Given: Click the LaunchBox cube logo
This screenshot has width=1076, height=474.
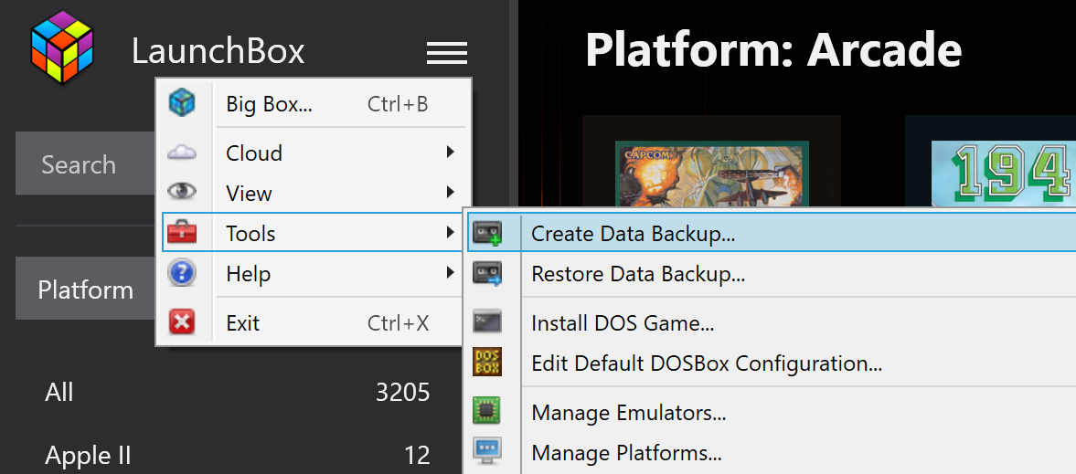Looking at the screenshot, I should 62,47.
